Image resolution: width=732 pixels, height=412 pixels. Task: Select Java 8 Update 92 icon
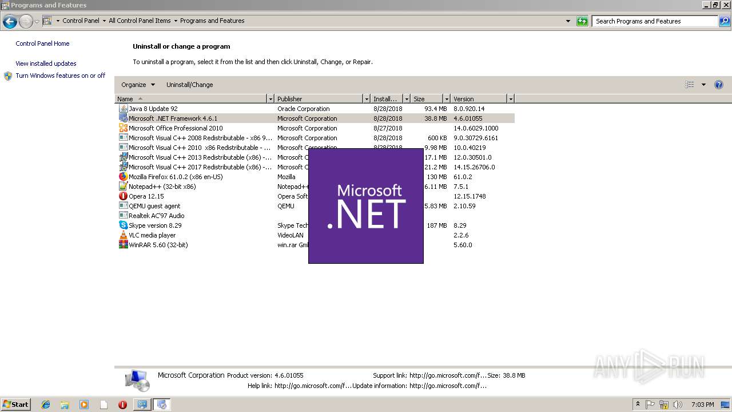[x=123, y=109]
